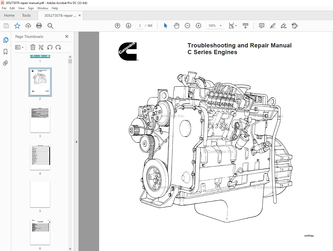Activate the Hand pan tool

pos(176,26)
